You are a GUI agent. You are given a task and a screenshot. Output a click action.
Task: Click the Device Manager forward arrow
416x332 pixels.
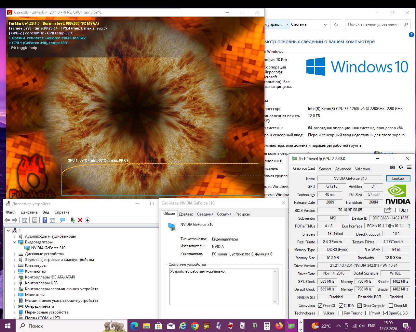pyautogui.click(x=15, y=220)
